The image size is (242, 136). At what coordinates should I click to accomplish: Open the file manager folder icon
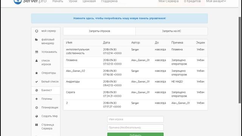pyautogui.click(x=37, y=40)
